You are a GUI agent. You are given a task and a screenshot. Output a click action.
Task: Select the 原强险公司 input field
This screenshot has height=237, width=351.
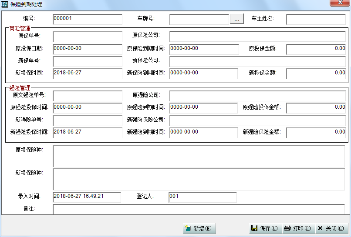tap(258, 96)
